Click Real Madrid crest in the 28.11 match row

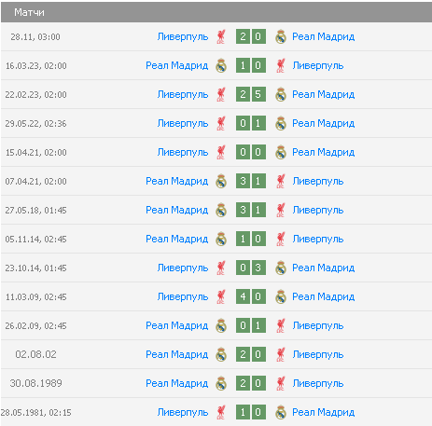[x=281, y=36]
